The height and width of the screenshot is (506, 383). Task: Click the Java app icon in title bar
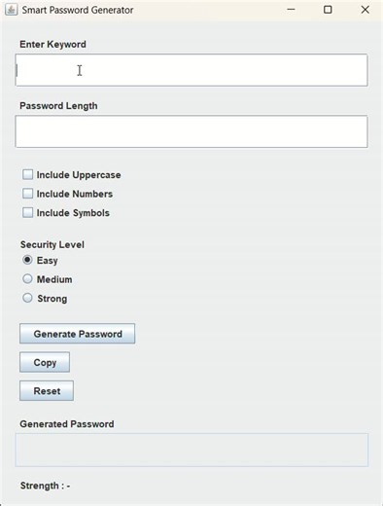click(x=12, y=10)
